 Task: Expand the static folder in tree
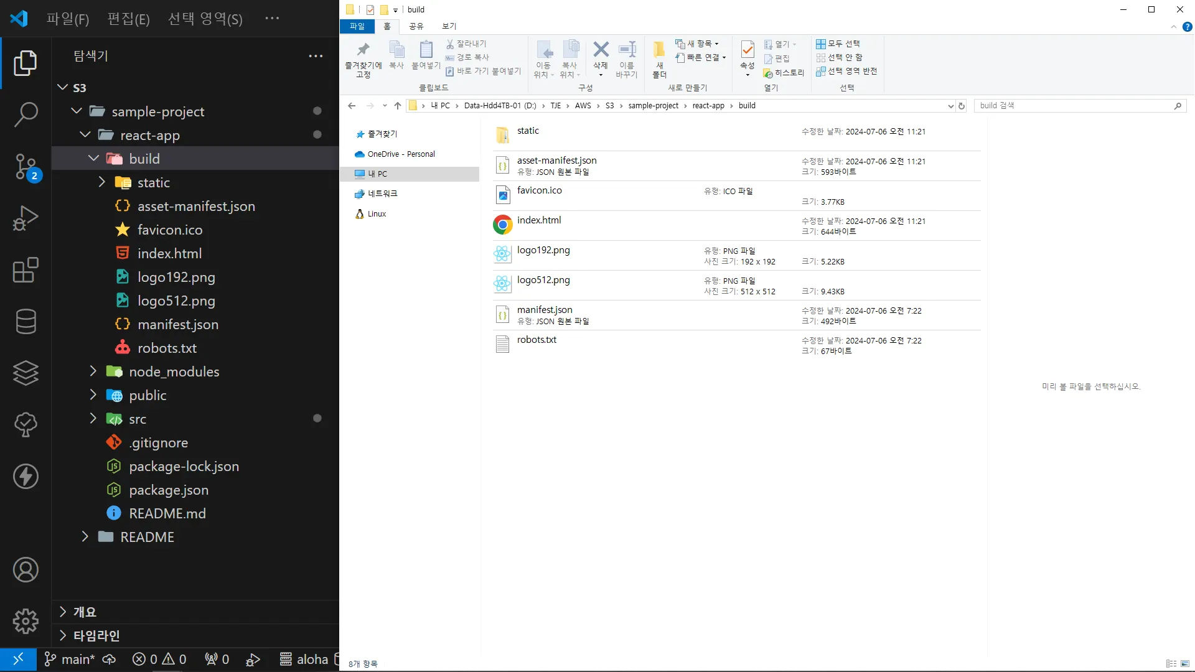[x=102, y=182]
